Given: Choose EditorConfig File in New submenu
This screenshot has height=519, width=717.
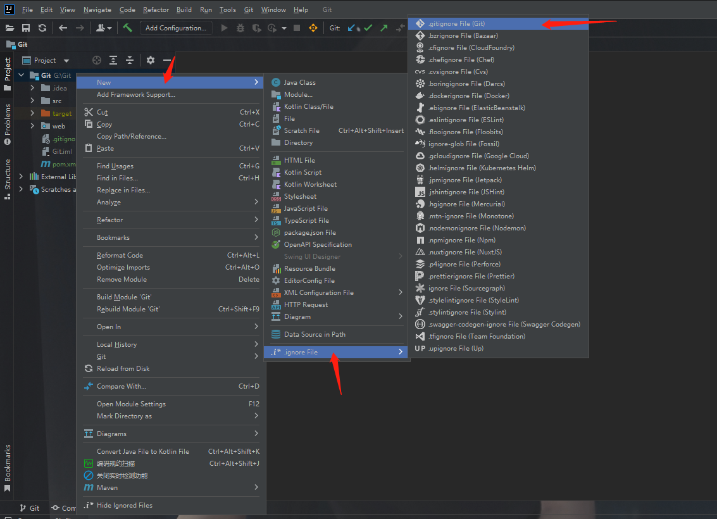Looking at the screenshot, I should click(x=337, y=281).
